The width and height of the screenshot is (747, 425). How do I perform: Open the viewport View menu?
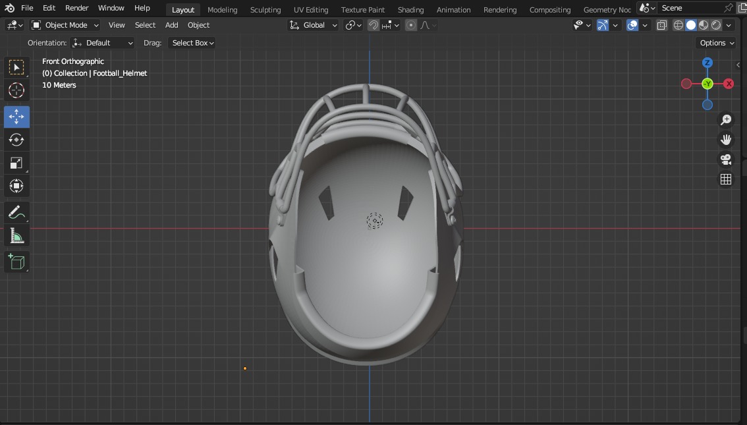pos(117,25)
